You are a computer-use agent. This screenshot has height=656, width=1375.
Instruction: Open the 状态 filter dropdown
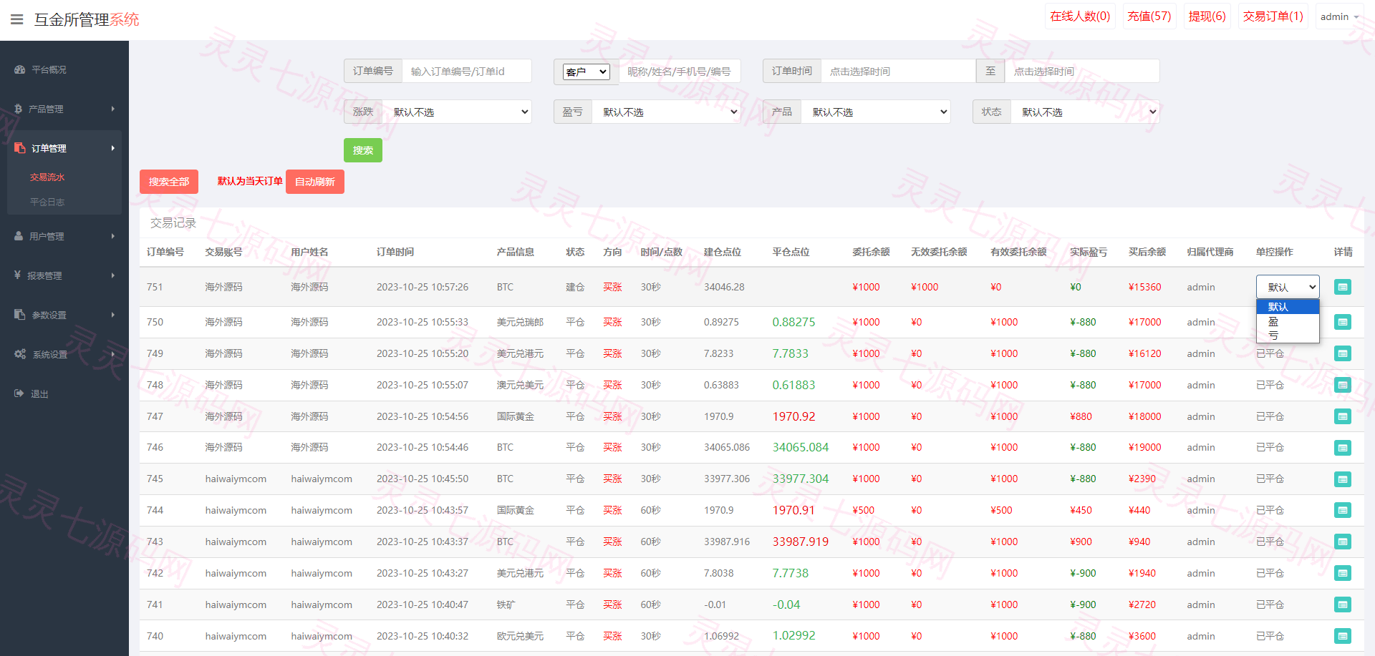pos(1085,112)
